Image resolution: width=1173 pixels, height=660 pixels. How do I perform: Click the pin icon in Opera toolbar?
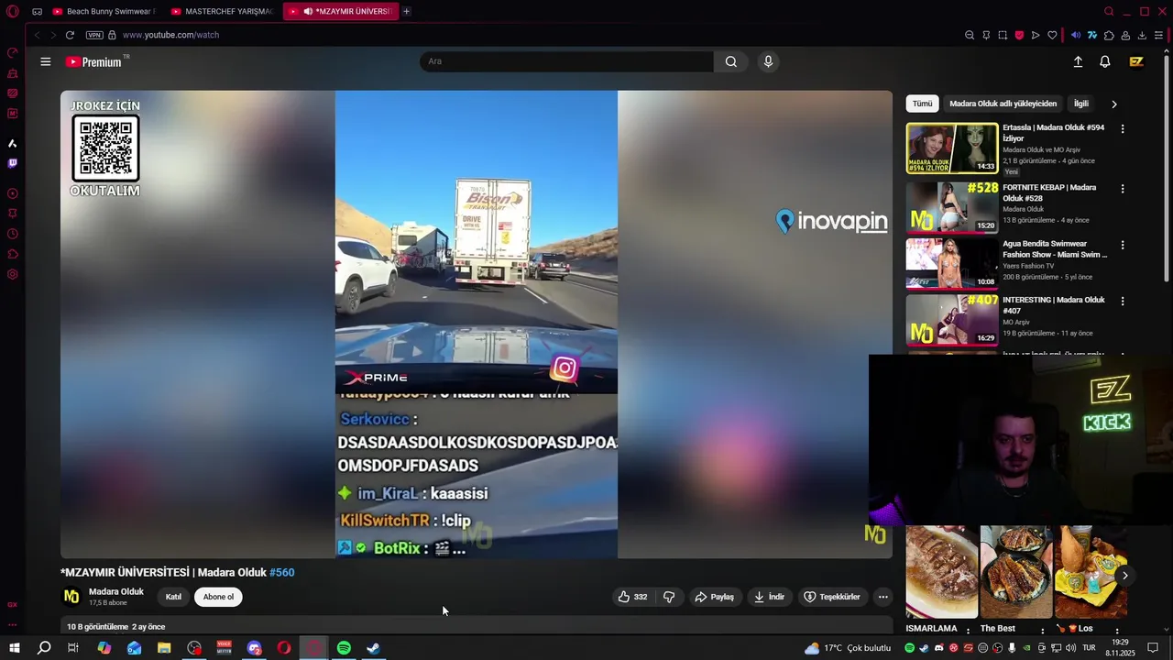pyautogui.click(x=986, y=35)
